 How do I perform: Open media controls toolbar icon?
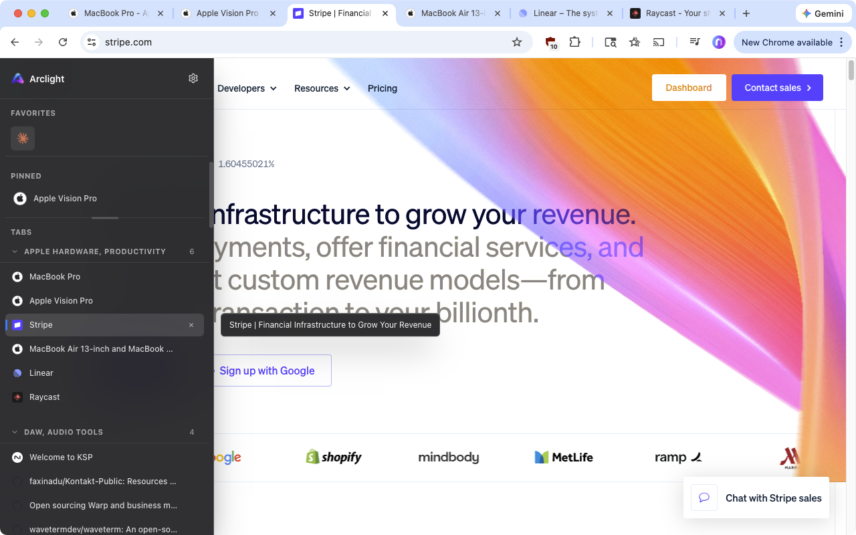pyautogui.click(x=695, y=42)
